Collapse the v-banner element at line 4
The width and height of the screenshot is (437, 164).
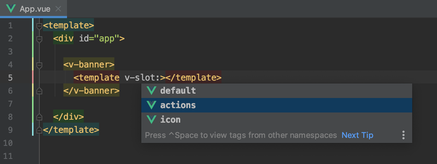[39, 65]
